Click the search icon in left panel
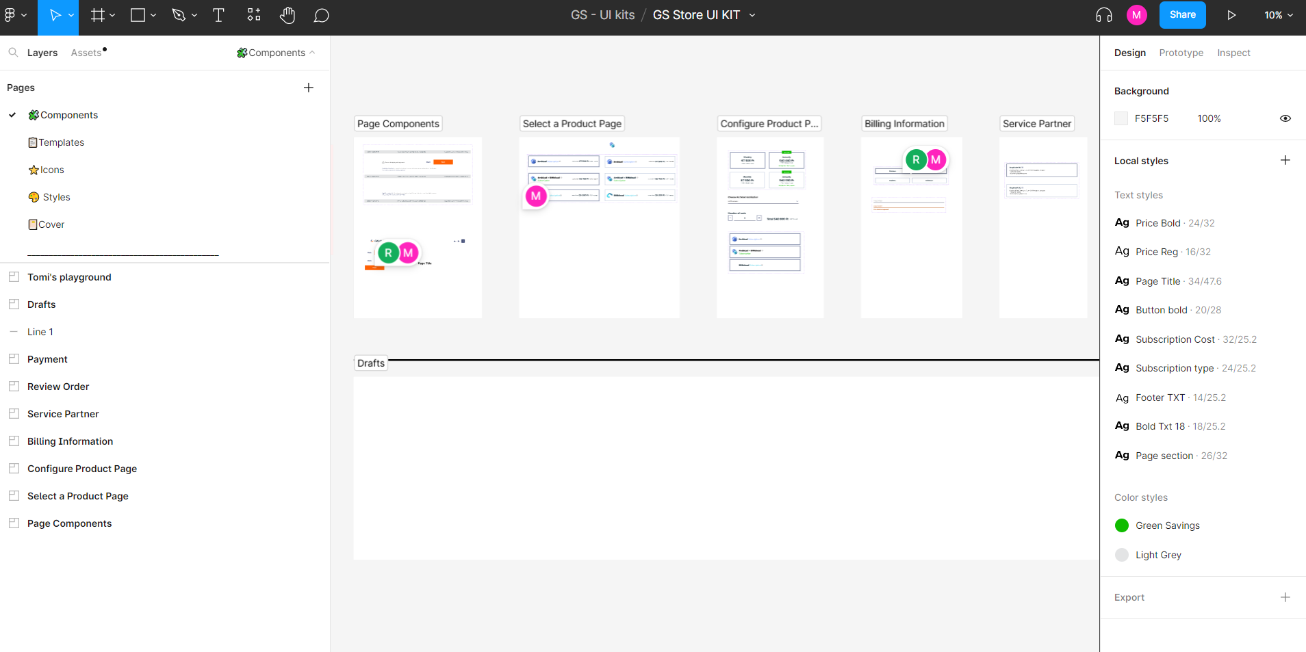1306x652 pixels. (x=13, y=53)
